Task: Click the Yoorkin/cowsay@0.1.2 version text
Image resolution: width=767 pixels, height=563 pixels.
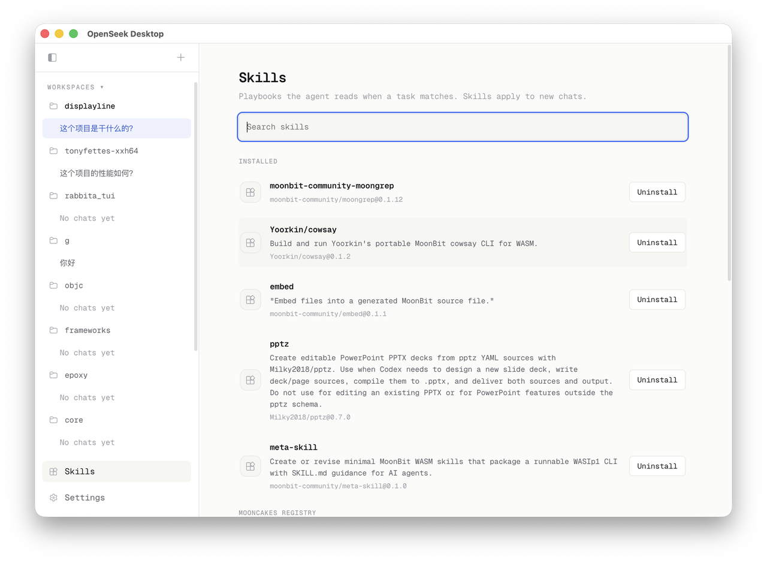Action: [310, 257]
